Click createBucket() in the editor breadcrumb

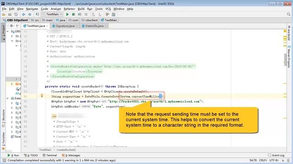pos(66,150)
